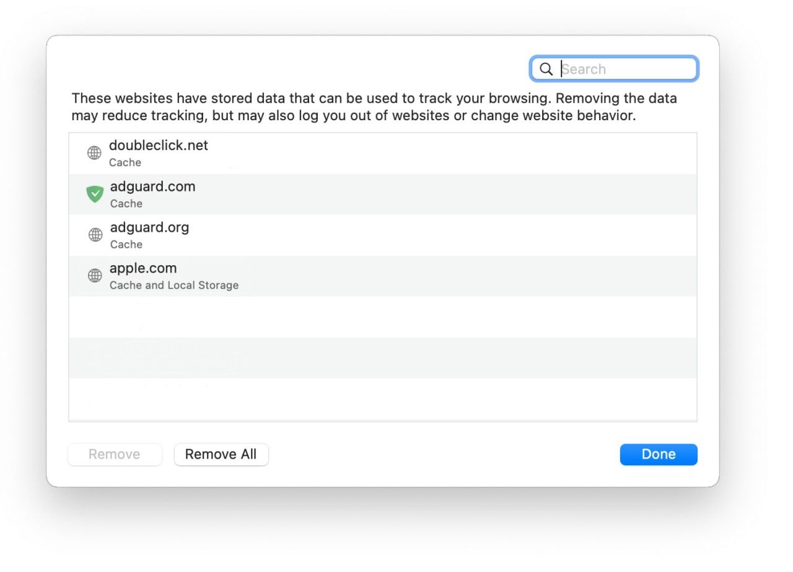Confirm with the blue Done button
Screen dimensions: 793x572
(658, 454)
